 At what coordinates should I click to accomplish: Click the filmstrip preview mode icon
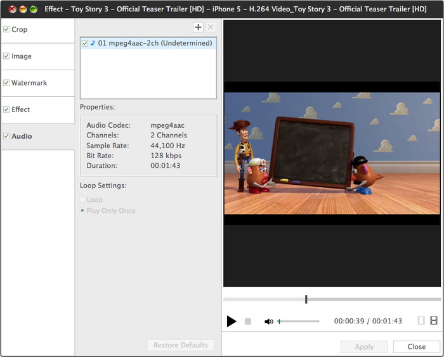[434, 321]
